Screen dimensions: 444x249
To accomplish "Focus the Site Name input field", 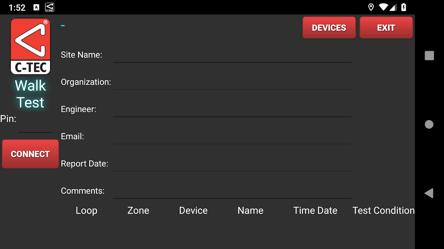I will point(232,55).
